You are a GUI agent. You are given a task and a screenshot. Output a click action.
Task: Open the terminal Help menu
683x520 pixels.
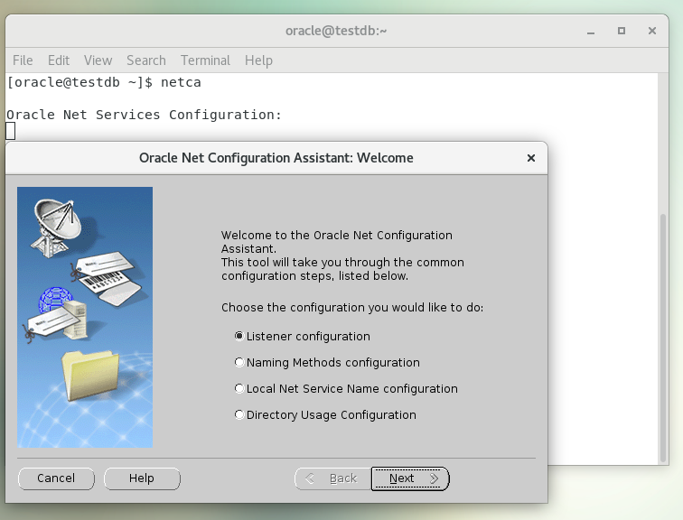(x=258, y=60)
